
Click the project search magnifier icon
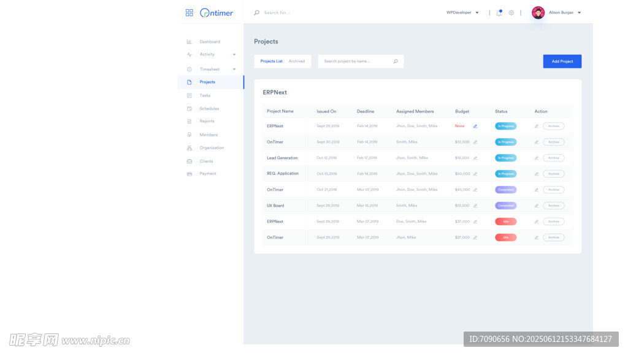point(396,61)
